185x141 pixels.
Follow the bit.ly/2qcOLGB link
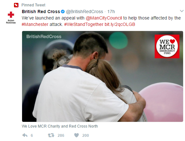point(120,24)
